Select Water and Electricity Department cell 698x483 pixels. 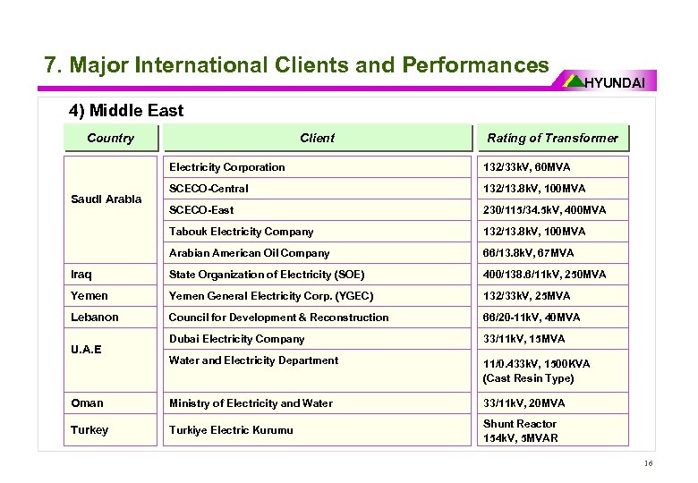click(x=317, y=371)
